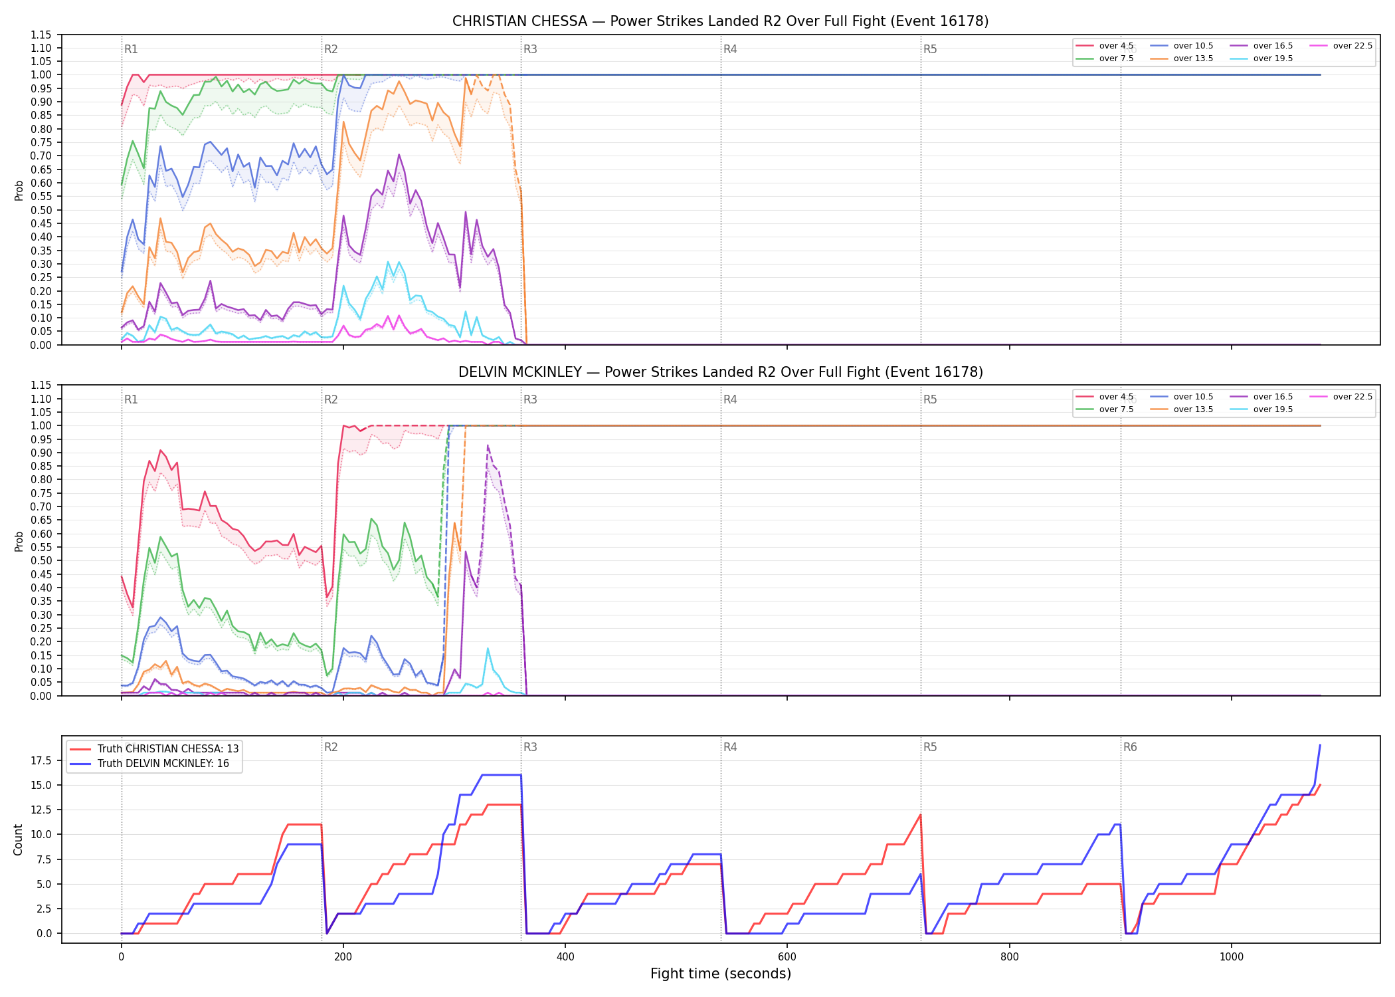This screenshot has width=1395, height=997.
Task: Click the 'Fight time (seconds)' axis label
Action: (721, 974)
